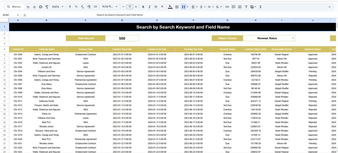Expand the hidden toolbar options chevron
The width and height of the screenshot is (338, 153).
pyautogui.click(x=330, y=7)
